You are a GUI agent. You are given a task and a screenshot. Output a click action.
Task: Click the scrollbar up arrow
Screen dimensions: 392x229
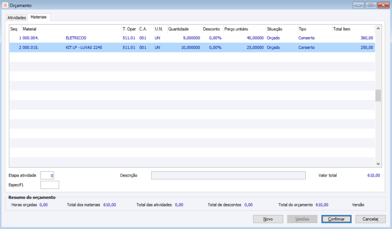(378, 28)
